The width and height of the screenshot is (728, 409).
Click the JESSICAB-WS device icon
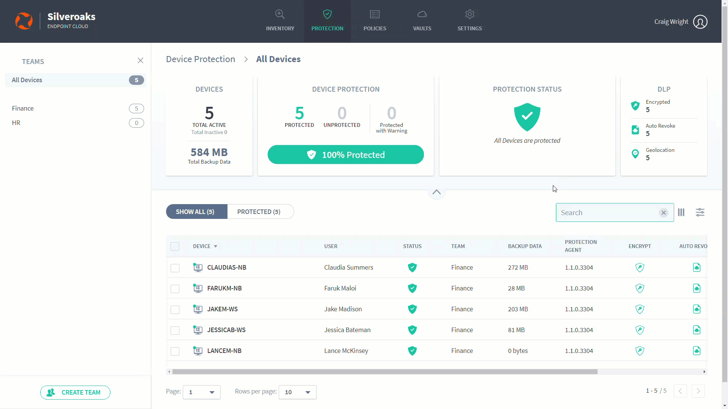[x=198, y=330]
